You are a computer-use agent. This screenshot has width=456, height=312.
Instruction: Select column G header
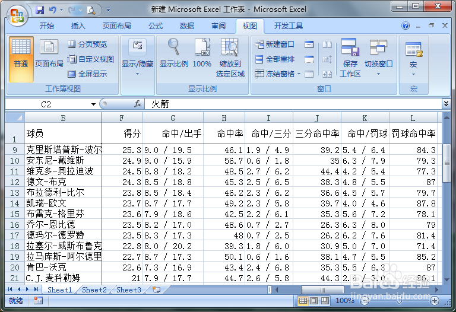coord(173,118)
